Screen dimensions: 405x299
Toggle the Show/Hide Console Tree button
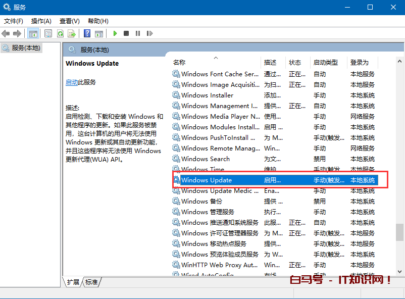pyautogui.click(x=33, y=34)
